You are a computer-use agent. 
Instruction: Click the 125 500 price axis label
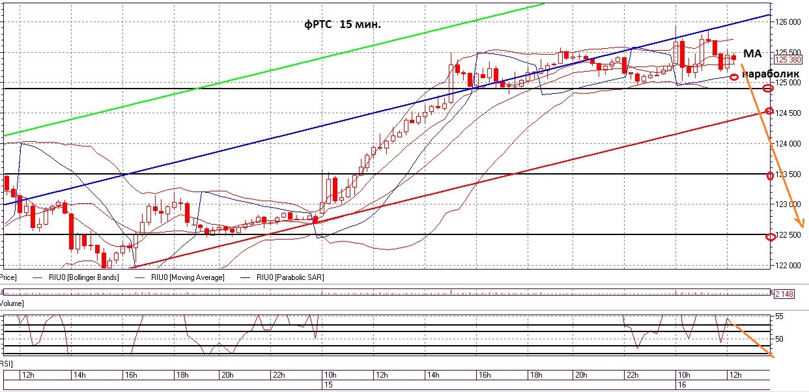789,52
